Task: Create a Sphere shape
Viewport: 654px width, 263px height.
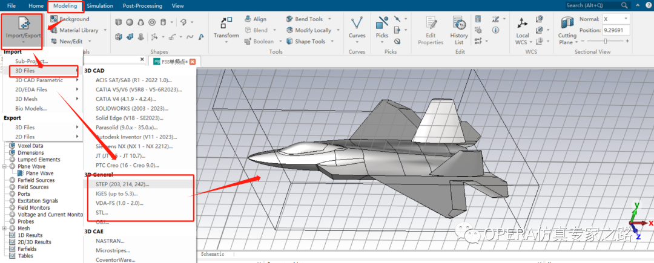Action: pos(130,22)
